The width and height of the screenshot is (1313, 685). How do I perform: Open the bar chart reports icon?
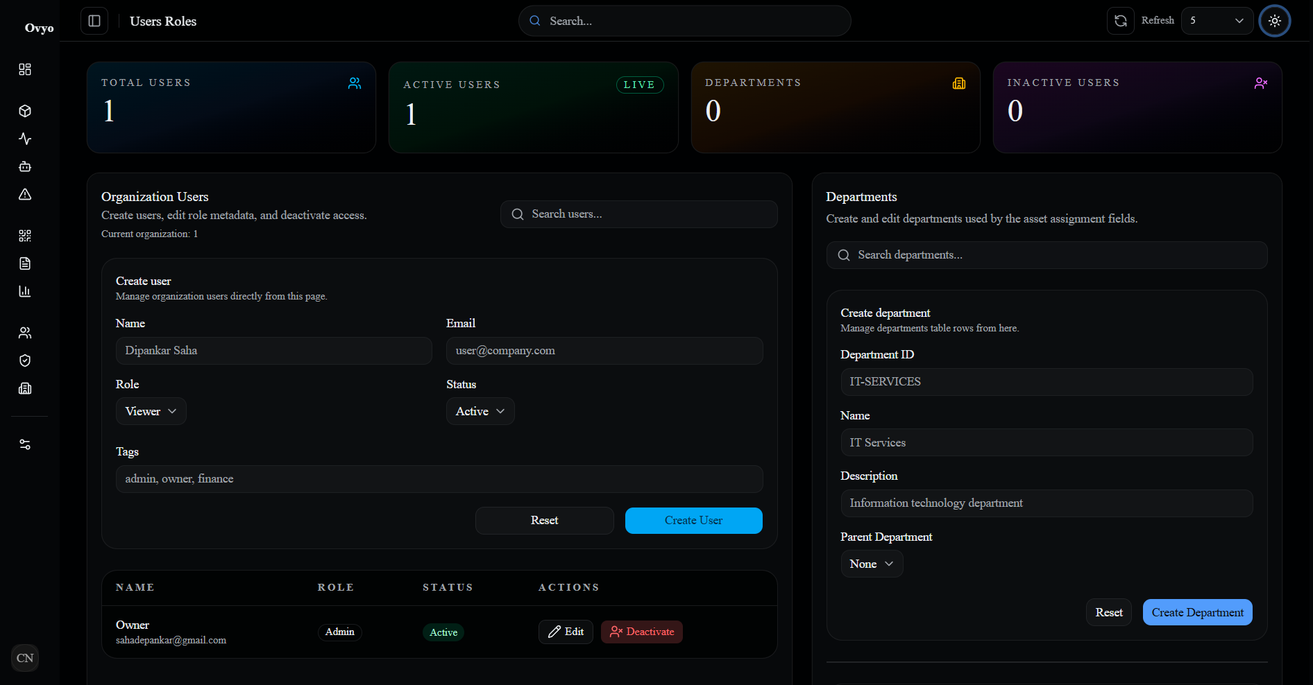coord(25,291)
